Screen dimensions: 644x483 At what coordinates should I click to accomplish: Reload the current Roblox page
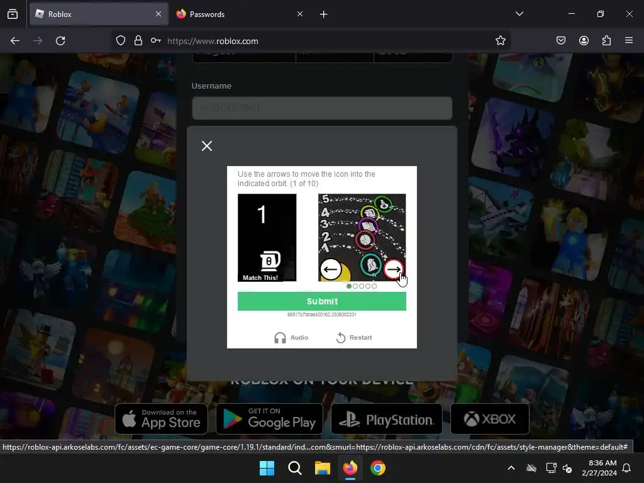[x=60, y=41]
